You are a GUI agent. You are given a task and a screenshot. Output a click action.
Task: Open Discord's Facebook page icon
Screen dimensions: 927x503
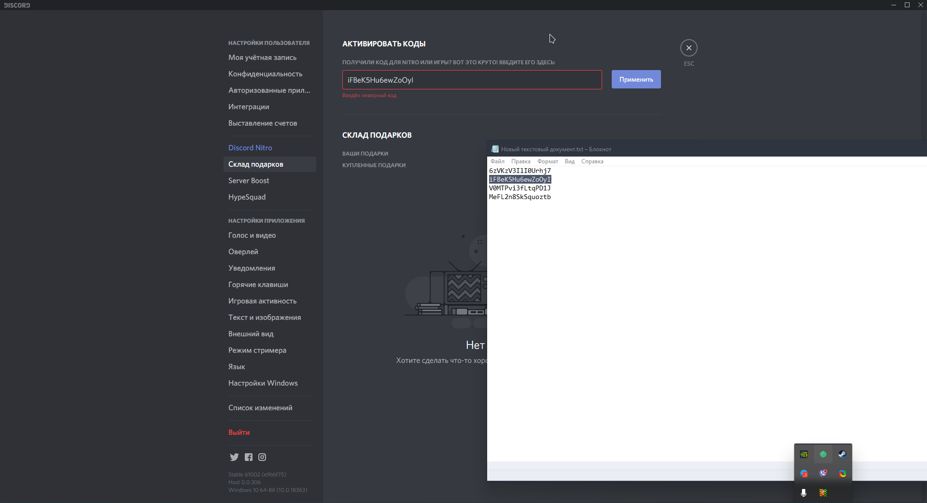pos(249,457)
